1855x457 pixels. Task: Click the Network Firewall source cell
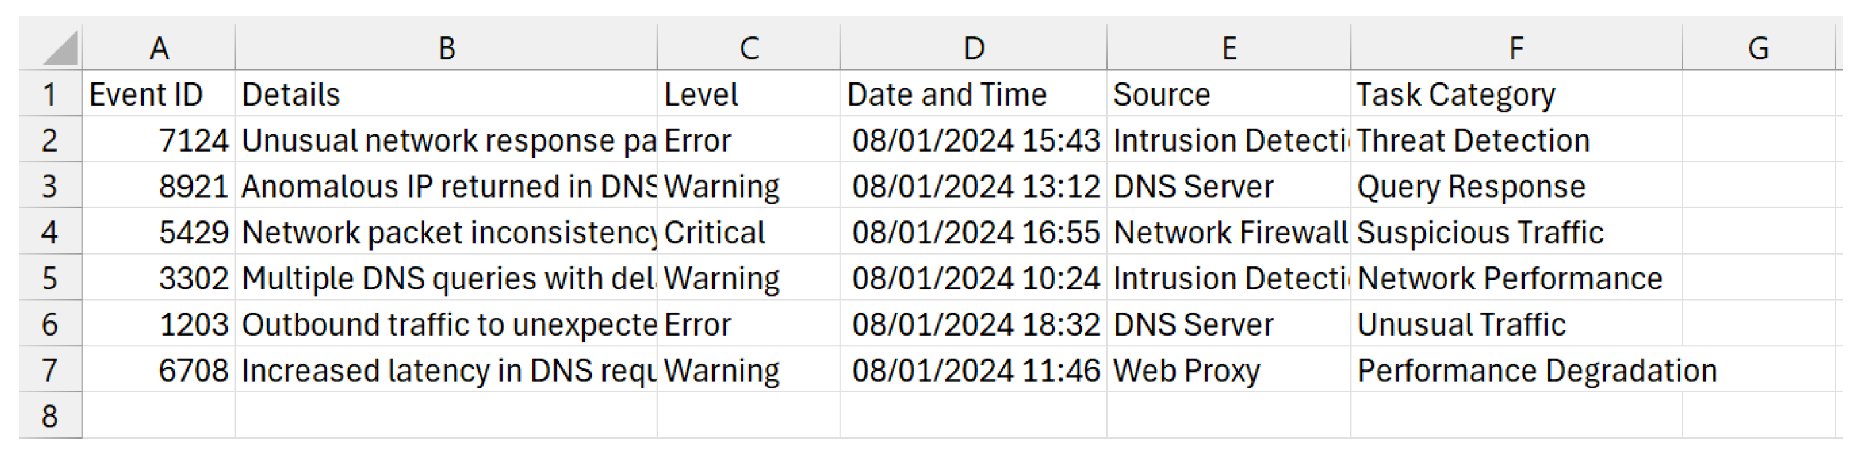click(x=1228, y=233)
